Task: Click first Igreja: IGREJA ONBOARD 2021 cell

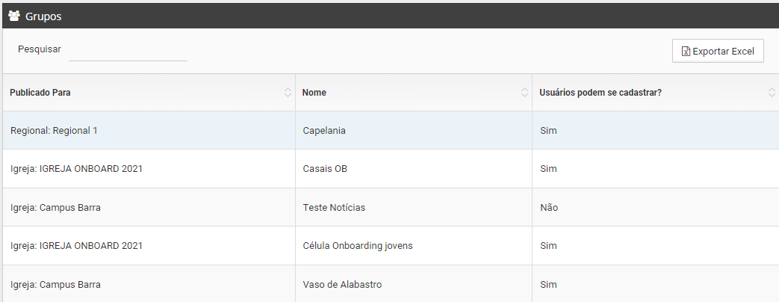Action: 76,169
